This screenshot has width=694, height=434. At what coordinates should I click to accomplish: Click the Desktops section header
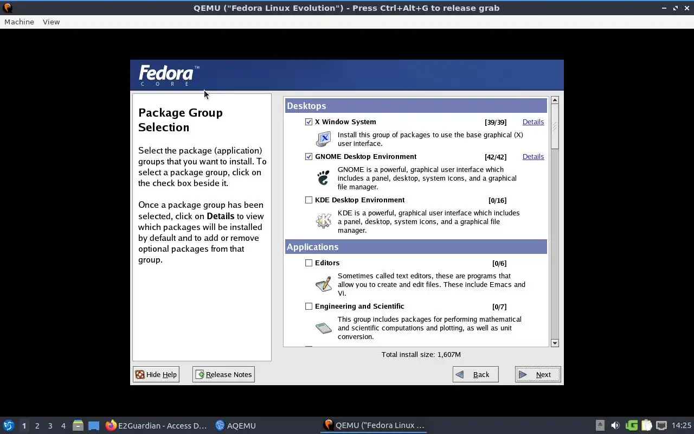[x=416, y=106]
